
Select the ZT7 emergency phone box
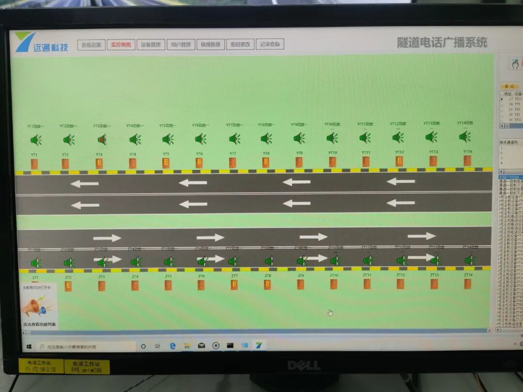(234, 285)
